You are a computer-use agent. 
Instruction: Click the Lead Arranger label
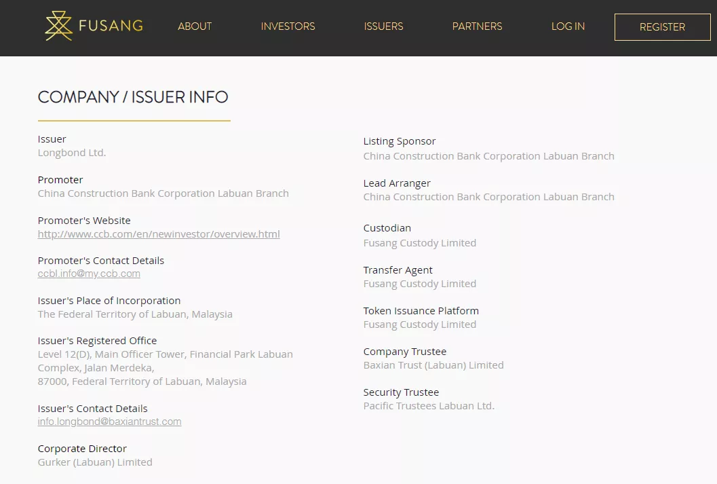pyautogui.click(x=397, y=183)
